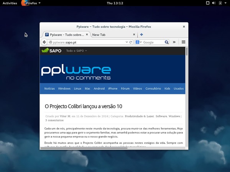Click the clock Thu 13:12
This screenshot has height=172, width=230.
[115, 3]
